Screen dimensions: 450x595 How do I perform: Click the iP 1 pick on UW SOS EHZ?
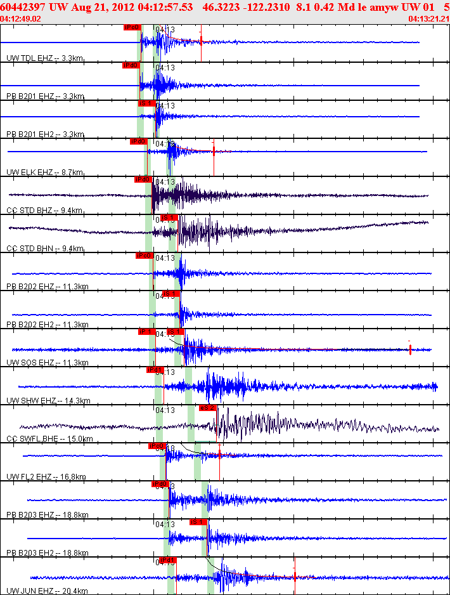coord(146,332)
